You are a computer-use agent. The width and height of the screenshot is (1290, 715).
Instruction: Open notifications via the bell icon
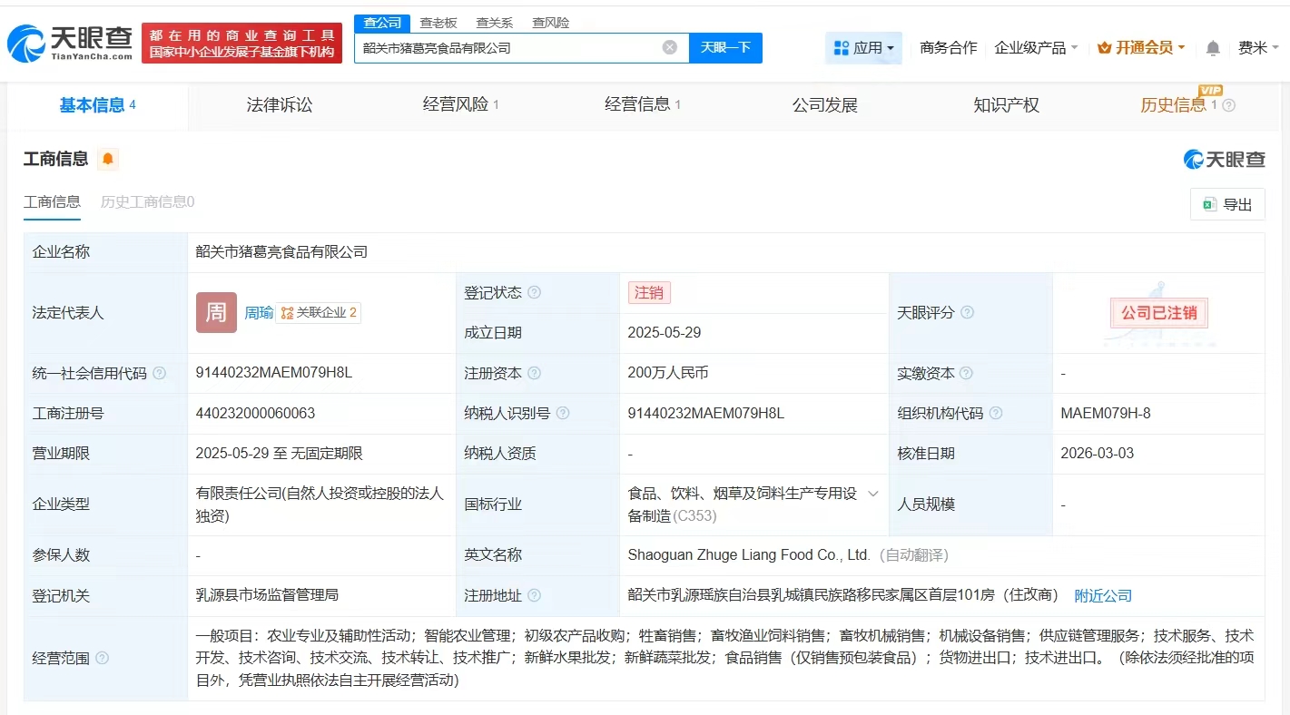click(1212, 47)
